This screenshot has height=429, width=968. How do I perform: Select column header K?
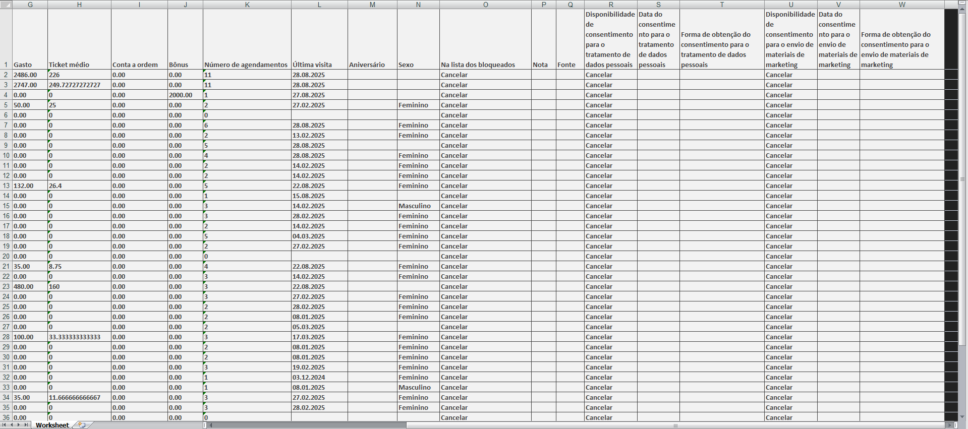[x=247, y=5]
